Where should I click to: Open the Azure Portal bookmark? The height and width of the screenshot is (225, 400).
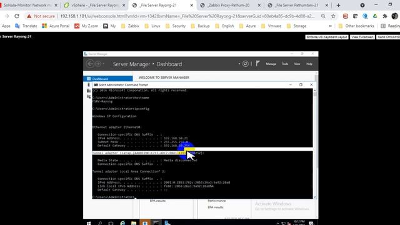click(x=56, y=26)
